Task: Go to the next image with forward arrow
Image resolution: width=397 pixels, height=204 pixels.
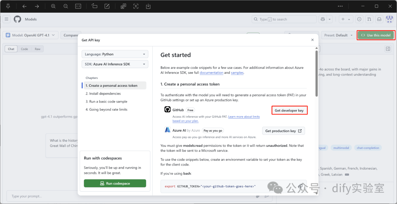Action: [37, 6]
